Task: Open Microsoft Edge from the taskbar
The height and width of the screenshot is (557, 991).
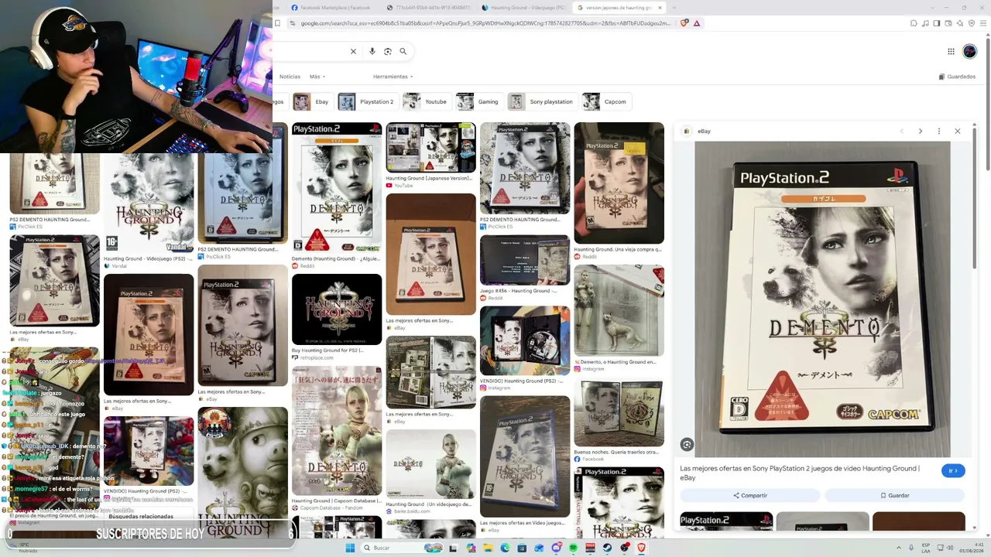Action: tap(505, 548)
